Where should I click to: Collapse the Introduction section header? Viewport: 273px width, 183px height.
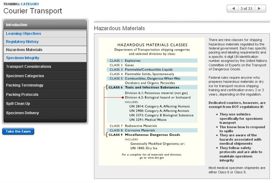click(x=45, y=25)
